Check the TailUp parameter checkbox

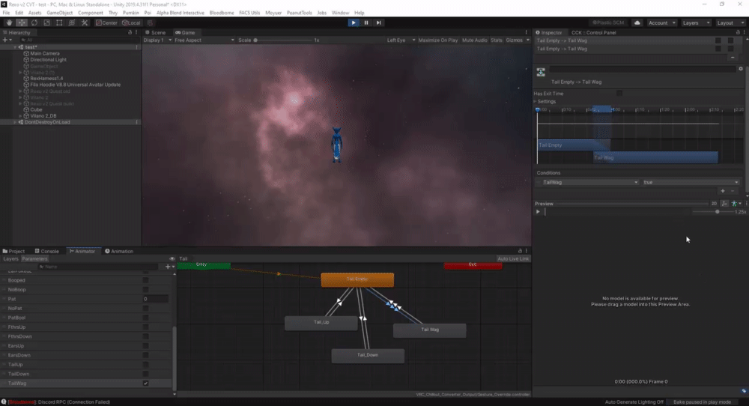point(145,364)
